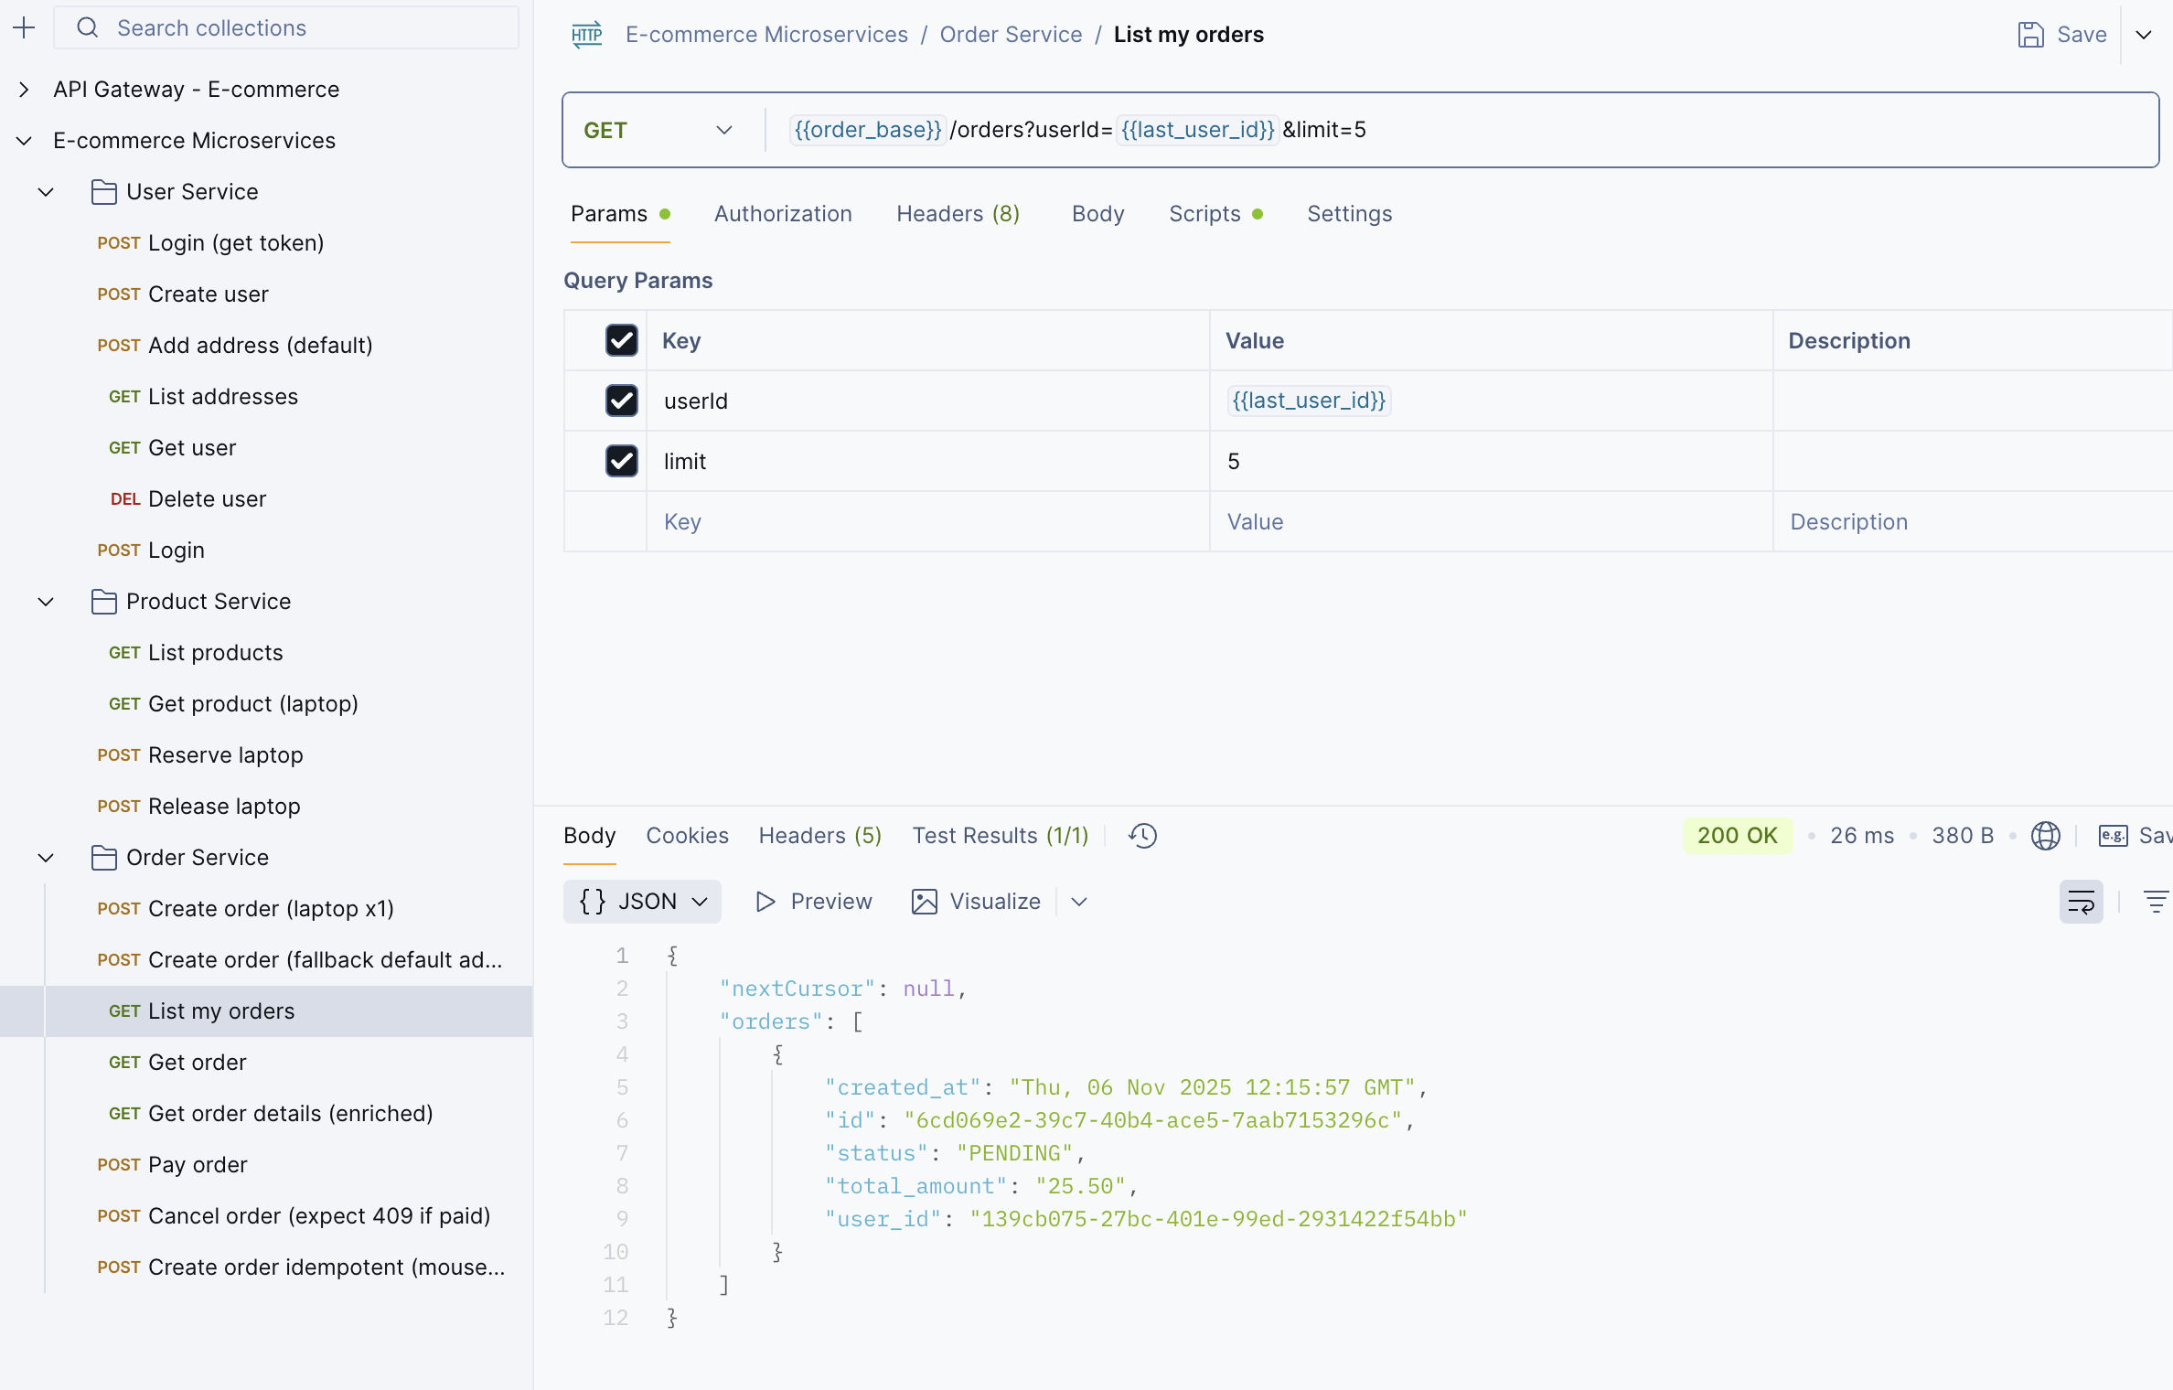Toggle line wrap in the response viewer
This screenshot has height=1390, width=2173.
pos(2082,902)
